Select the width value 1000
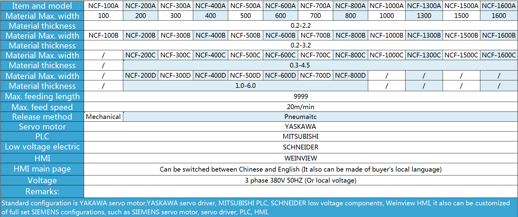 [387, 16]
